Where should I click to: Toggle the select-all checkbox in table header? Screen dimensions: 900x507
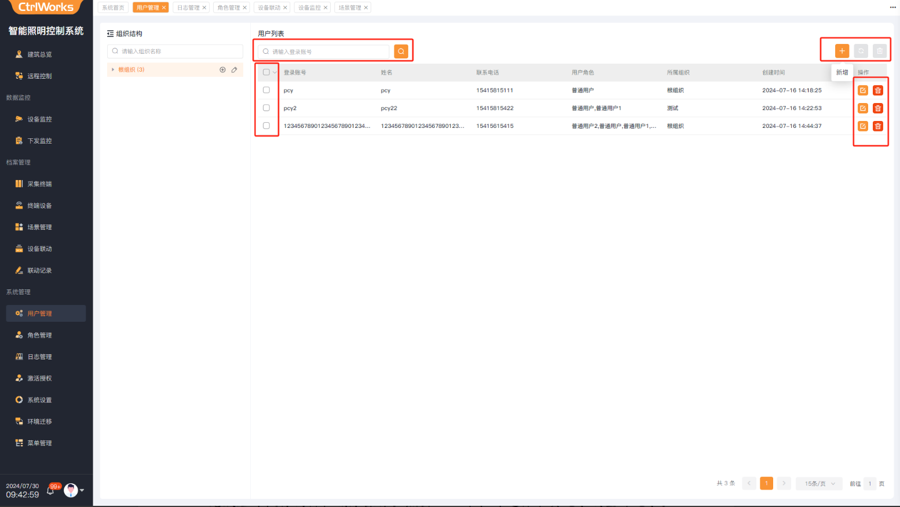click(x=266, y=72)
